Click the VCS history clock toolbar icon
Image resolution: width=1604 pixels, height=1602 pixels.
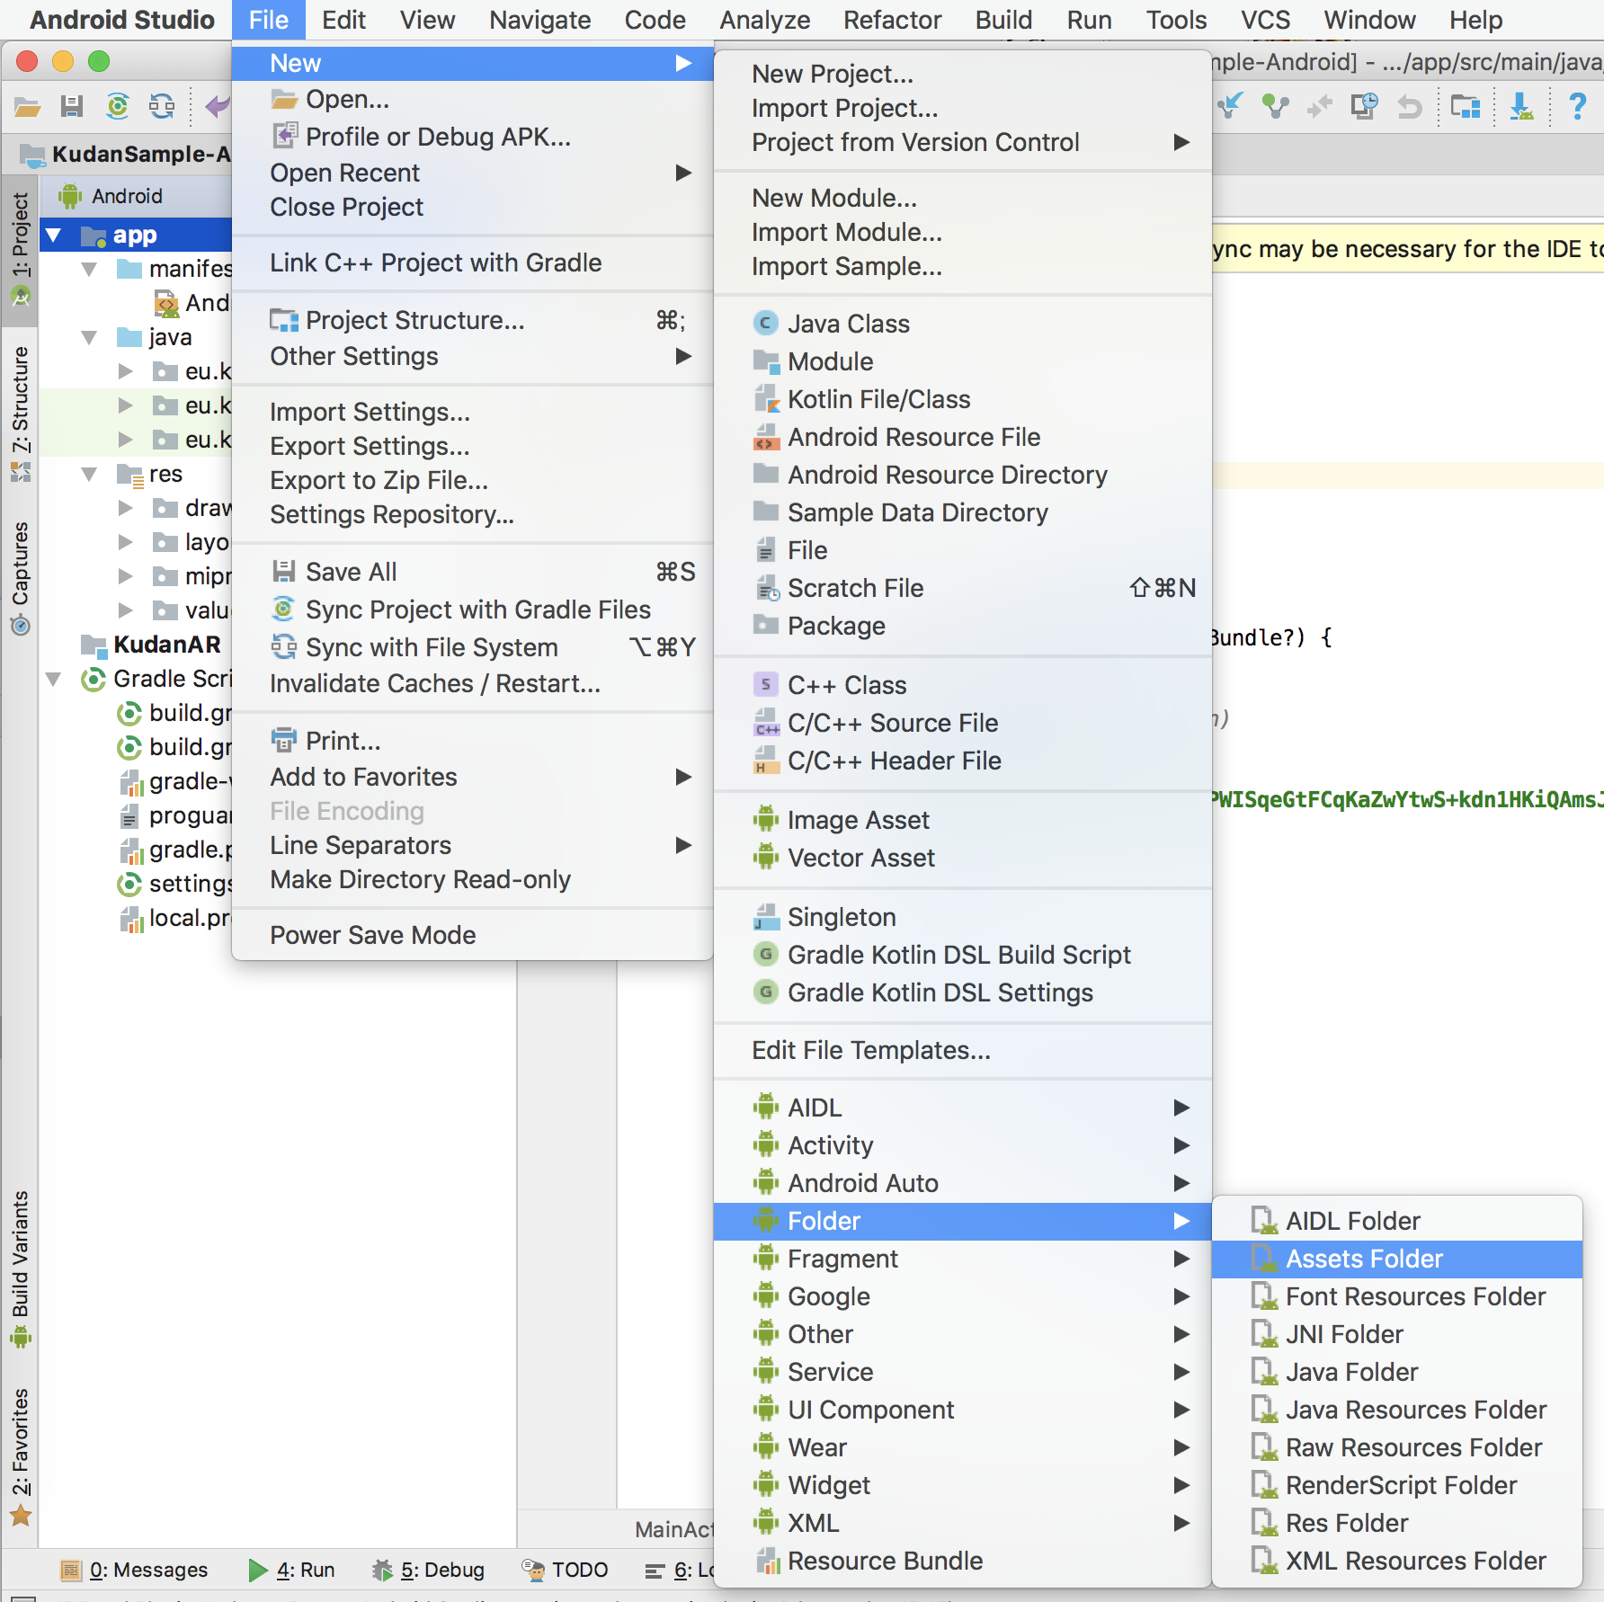[1364, 107]
